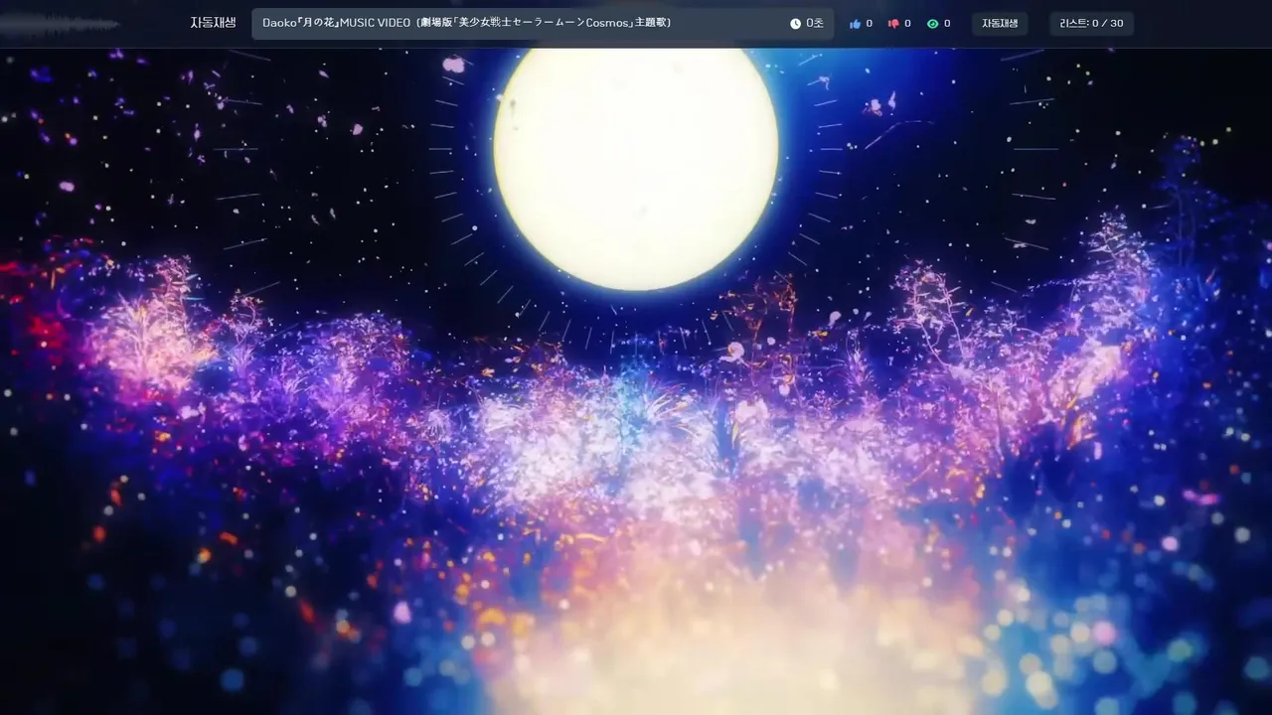Click the thumbs-up like icon
1272x715 pixels.
(x=855, y=24)
